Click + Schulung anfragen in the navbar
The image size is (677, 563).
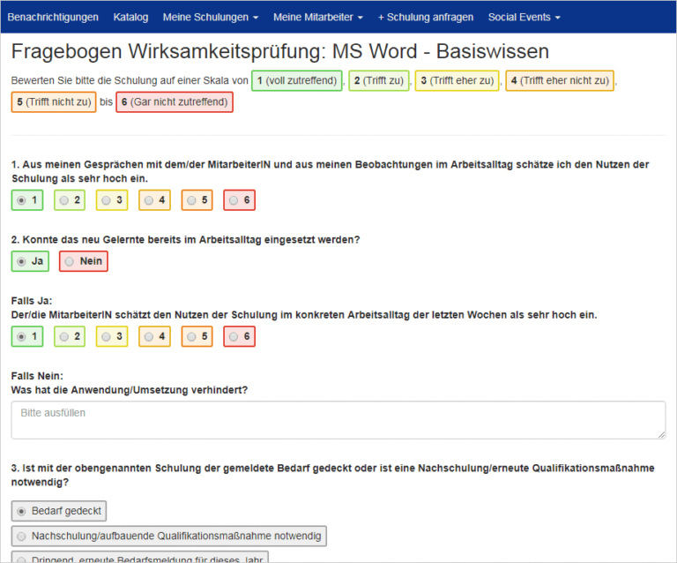[x=425, y=18]
